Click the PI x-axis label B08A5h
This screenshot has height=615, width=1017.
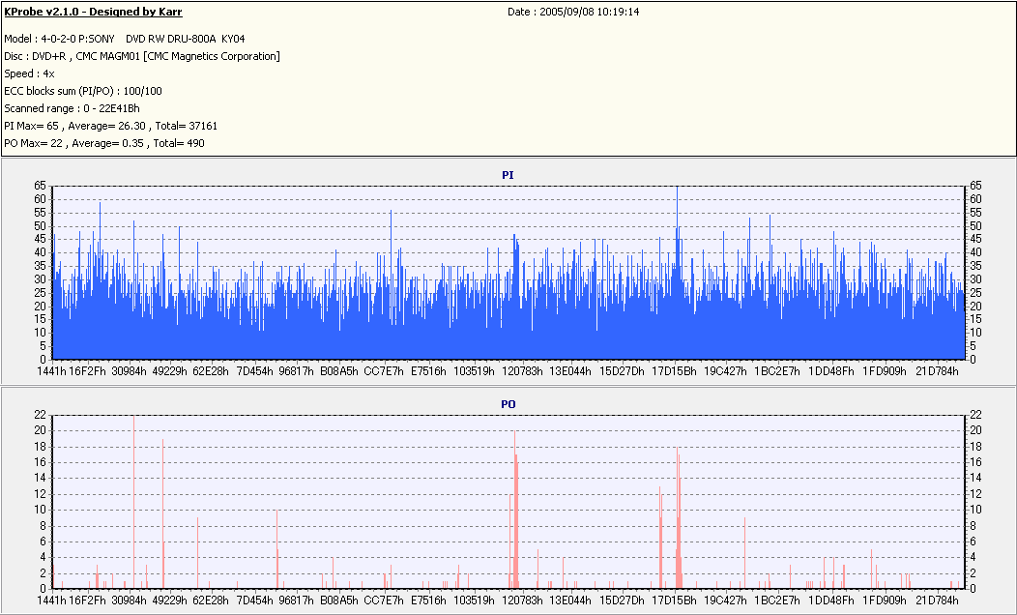pos(338,371)
